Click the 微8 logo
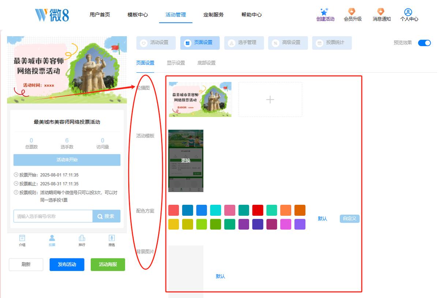Image resolution: width=439 pixels, height=298 pixels. click(x=52, y=15)
